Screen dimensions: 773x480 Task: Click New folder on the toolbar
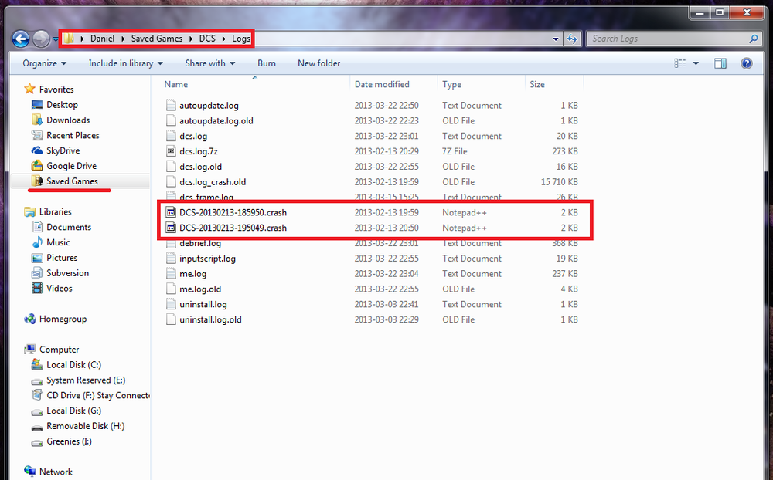(x=318, y=63)
